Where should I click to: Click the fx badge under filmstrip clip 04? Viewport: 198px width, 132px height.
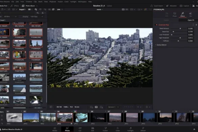pyautogui.click(x=71, y=124)
